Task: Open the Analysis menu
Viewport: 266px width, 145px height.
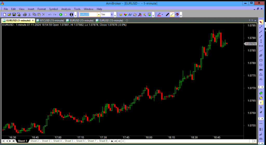Action: (x=66, y=9)
